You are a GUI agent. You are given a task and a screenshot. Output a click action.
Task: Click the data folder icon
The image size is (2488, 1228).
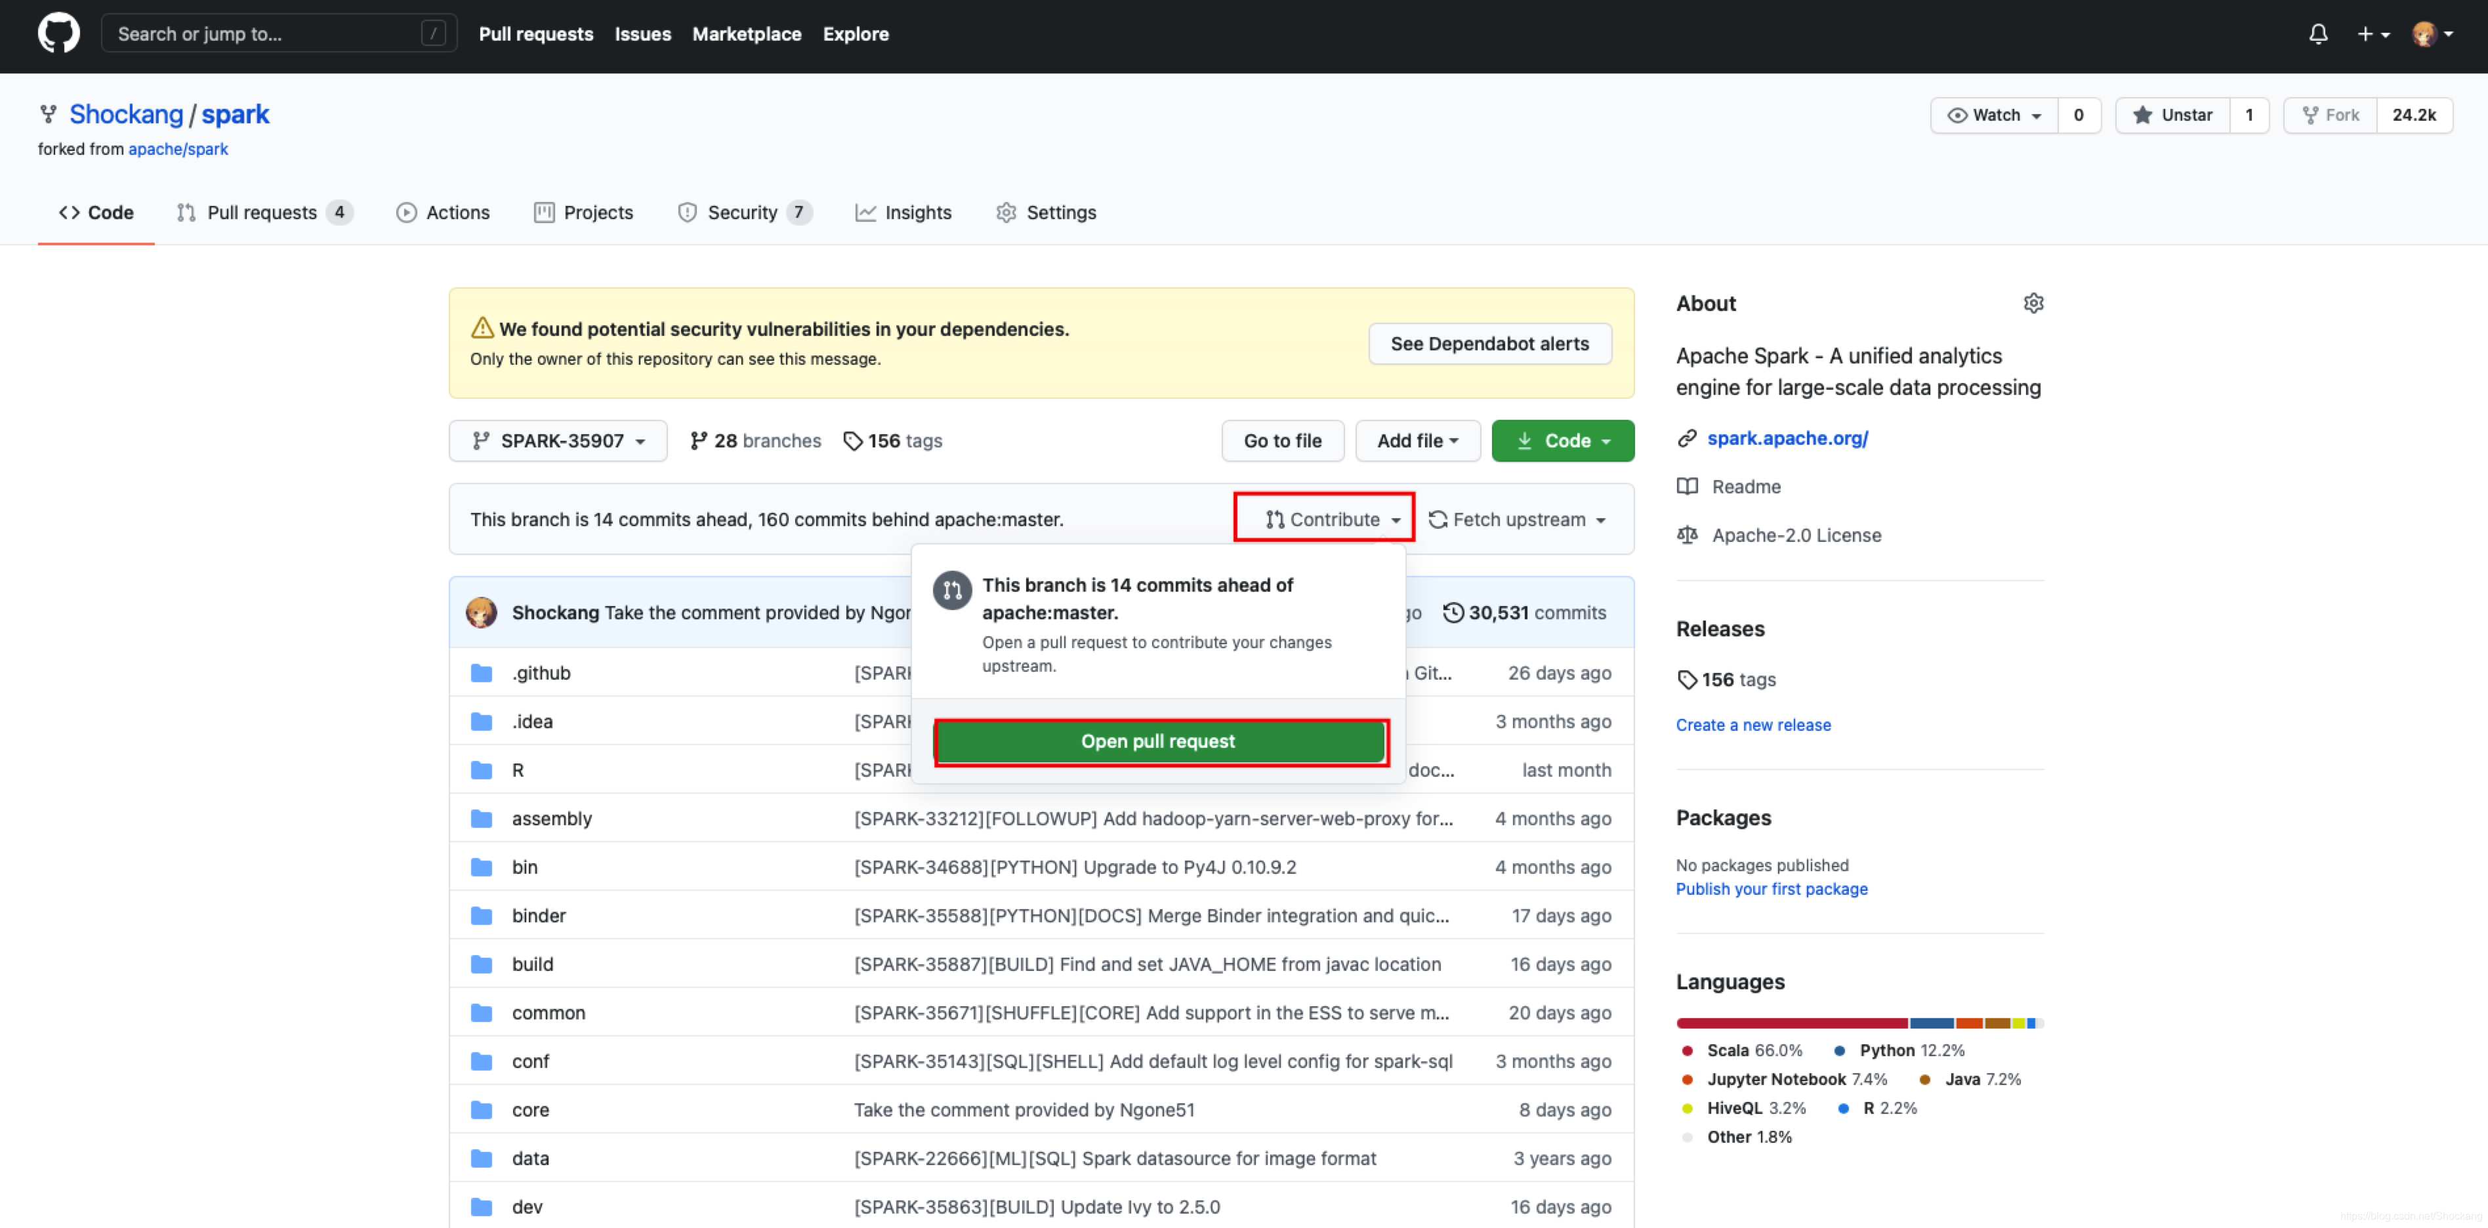click(x=481, y=1158)
